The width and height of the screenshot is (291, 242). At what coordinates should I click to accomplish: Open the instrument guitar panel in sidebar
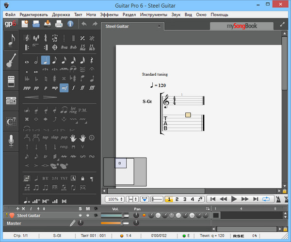(11, 61)
